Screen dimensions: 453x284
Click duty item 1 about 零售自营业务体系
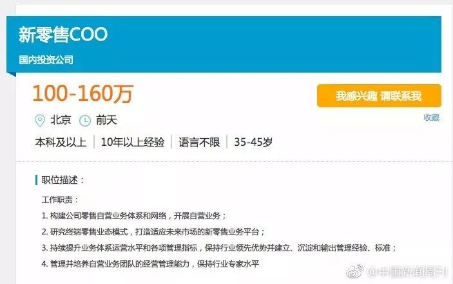tap(134, 216)
